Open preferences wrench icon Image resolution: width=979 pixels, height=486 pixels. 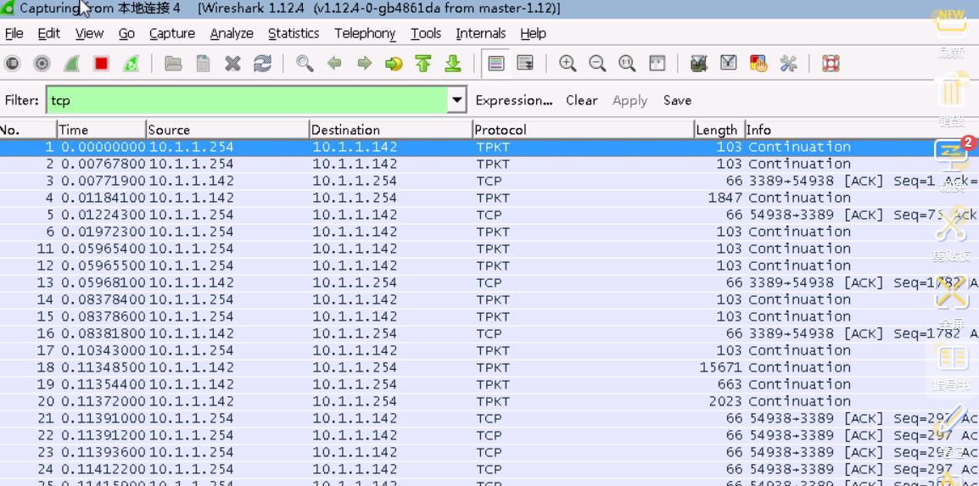pos(789,63)
